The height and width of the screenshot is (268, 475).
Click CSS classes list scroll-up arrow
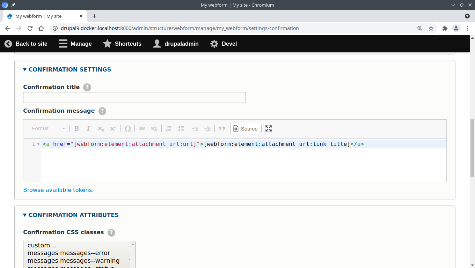click(133, 244)
